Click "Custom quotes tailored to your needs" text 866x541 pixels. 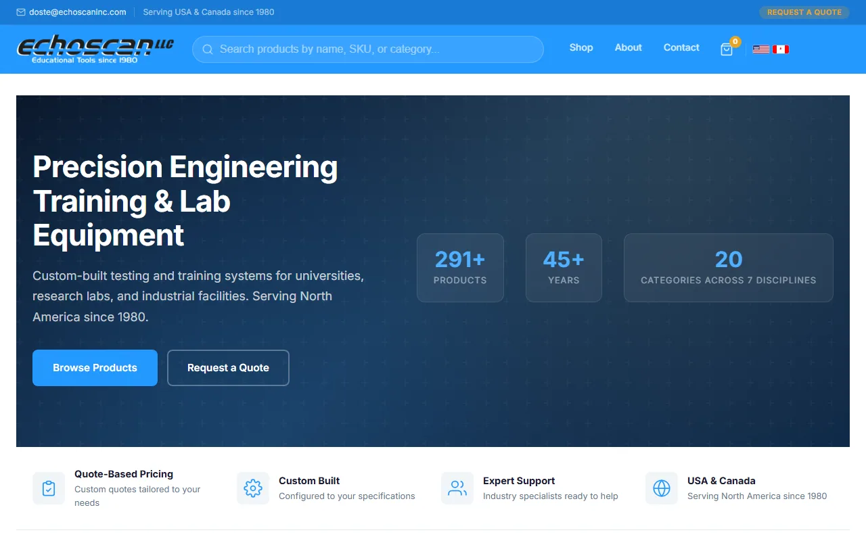pos(137,496)
